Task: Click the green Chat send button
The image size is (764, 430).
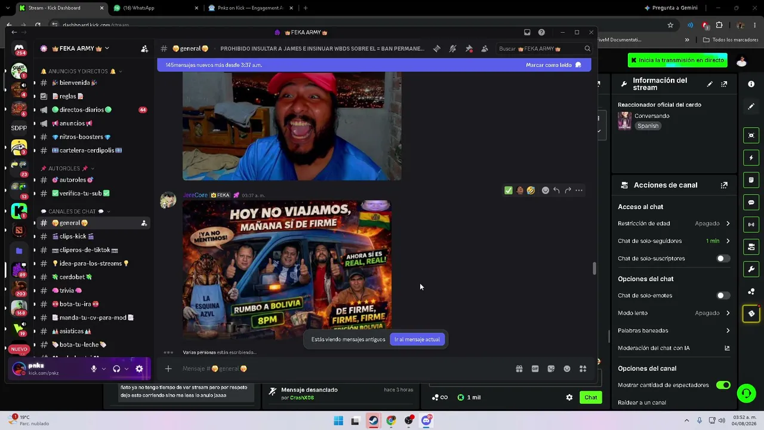Action: [x=591, y=398]
